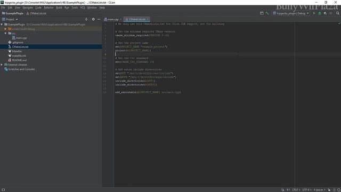This screenshot has width=341, height=192.
Task: Click the tool windows toggle in the bottom-left corner
Action: [x=3, y=190]
